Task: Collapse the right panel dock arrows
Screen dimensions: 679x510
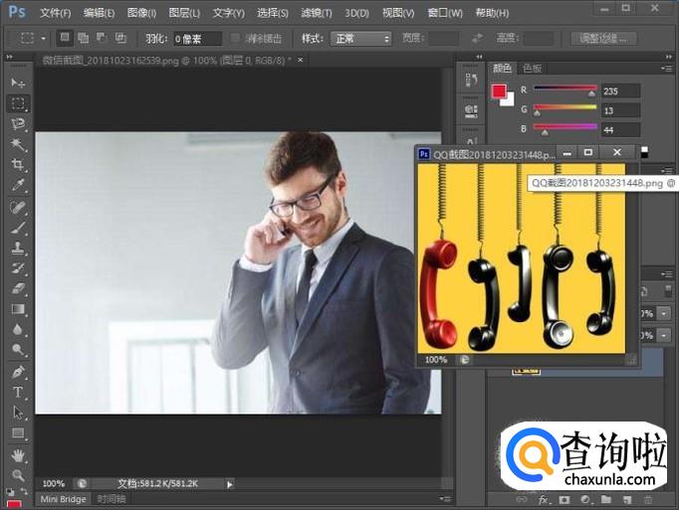Action: point(669,57)
